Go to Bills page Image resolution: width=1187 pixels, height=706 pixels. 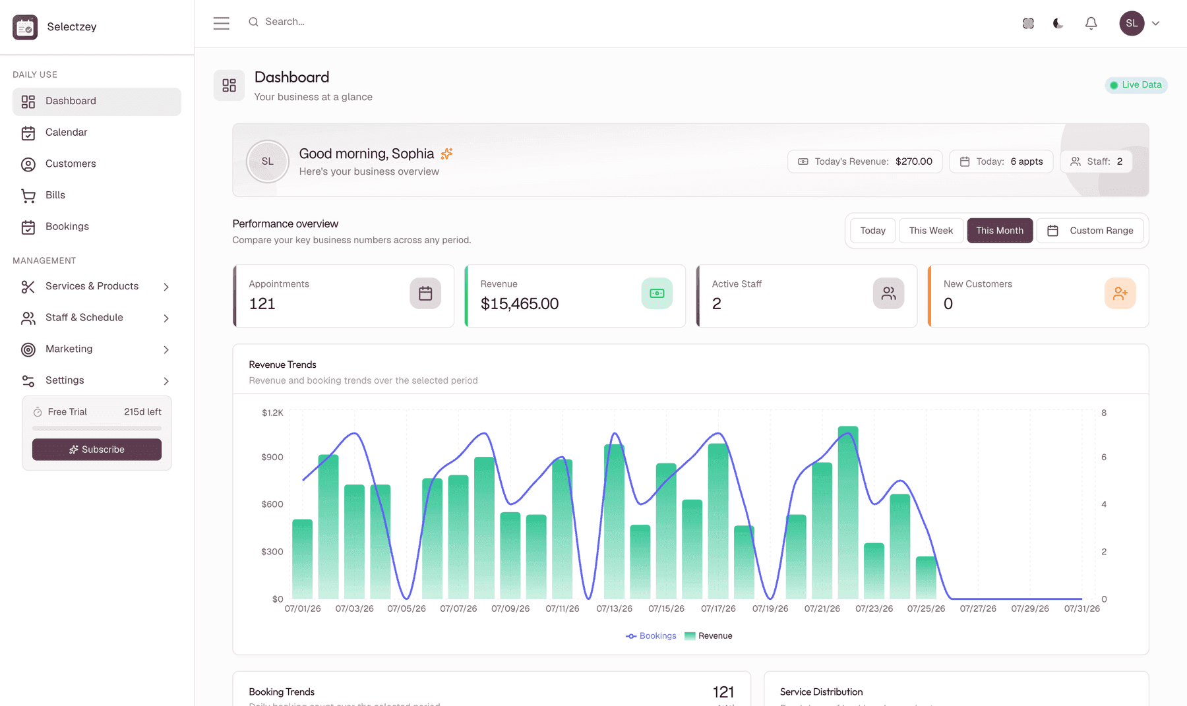(97, 195)
